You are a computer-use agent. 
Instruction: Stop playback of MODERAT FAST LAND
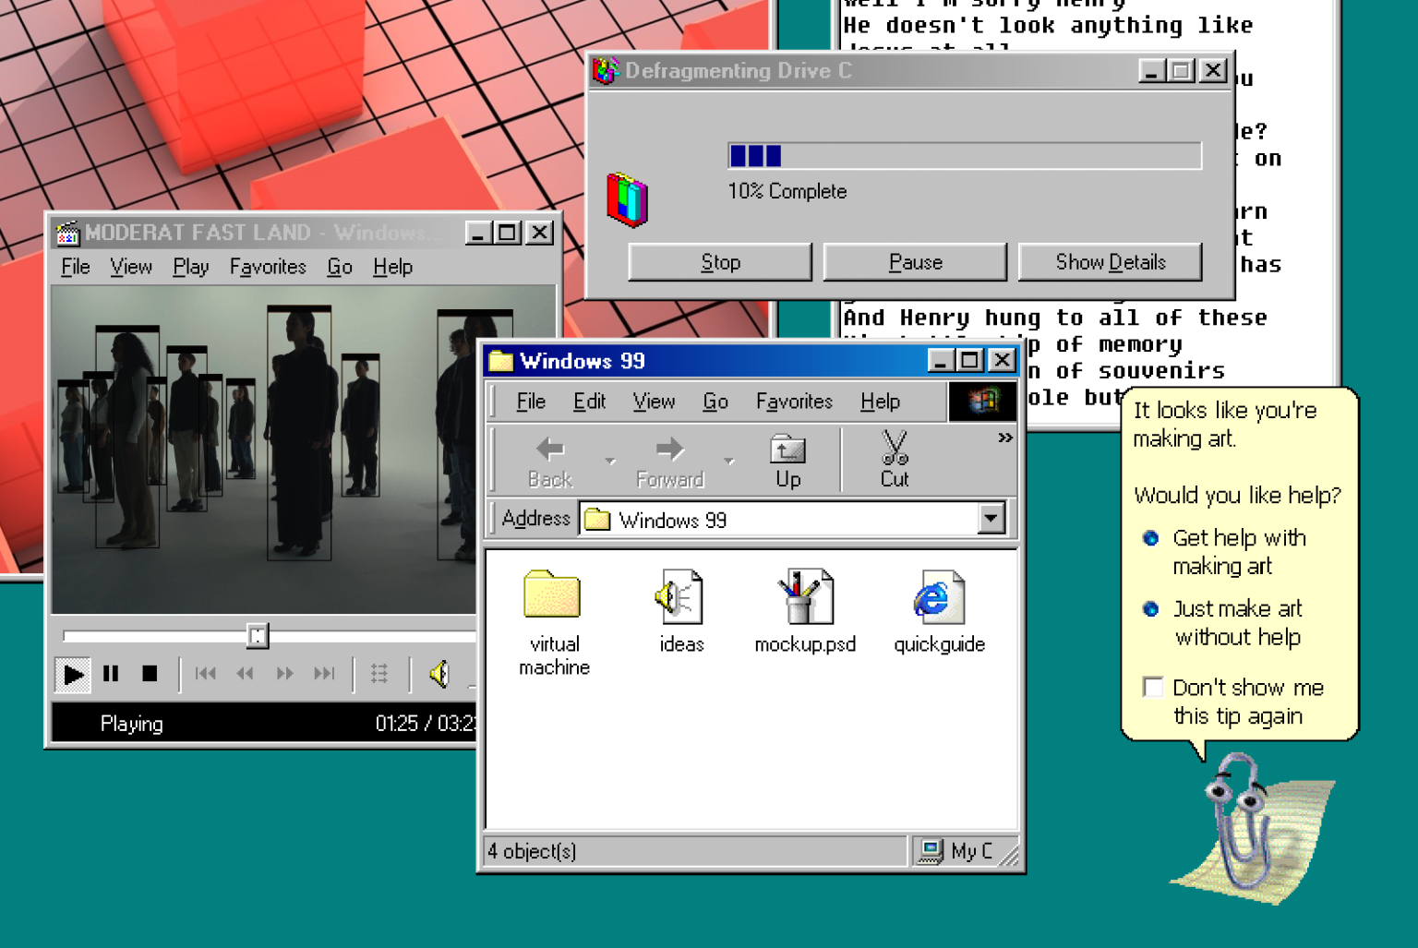coord(150,674)
